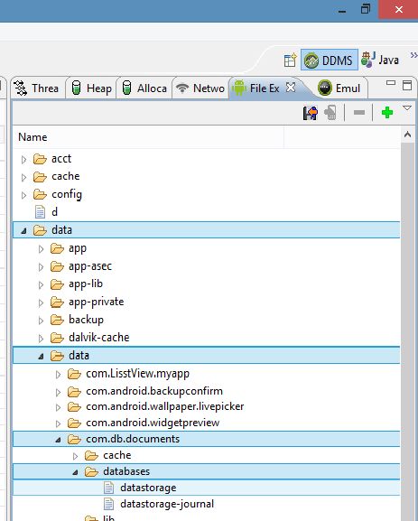
Task: Pull a file from the device
Action: point(311,113)
